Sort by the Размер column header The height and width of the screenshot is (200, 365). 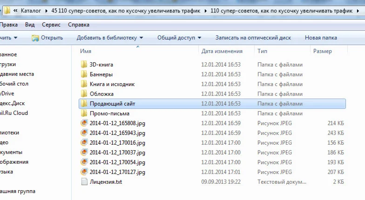point(323,51)
